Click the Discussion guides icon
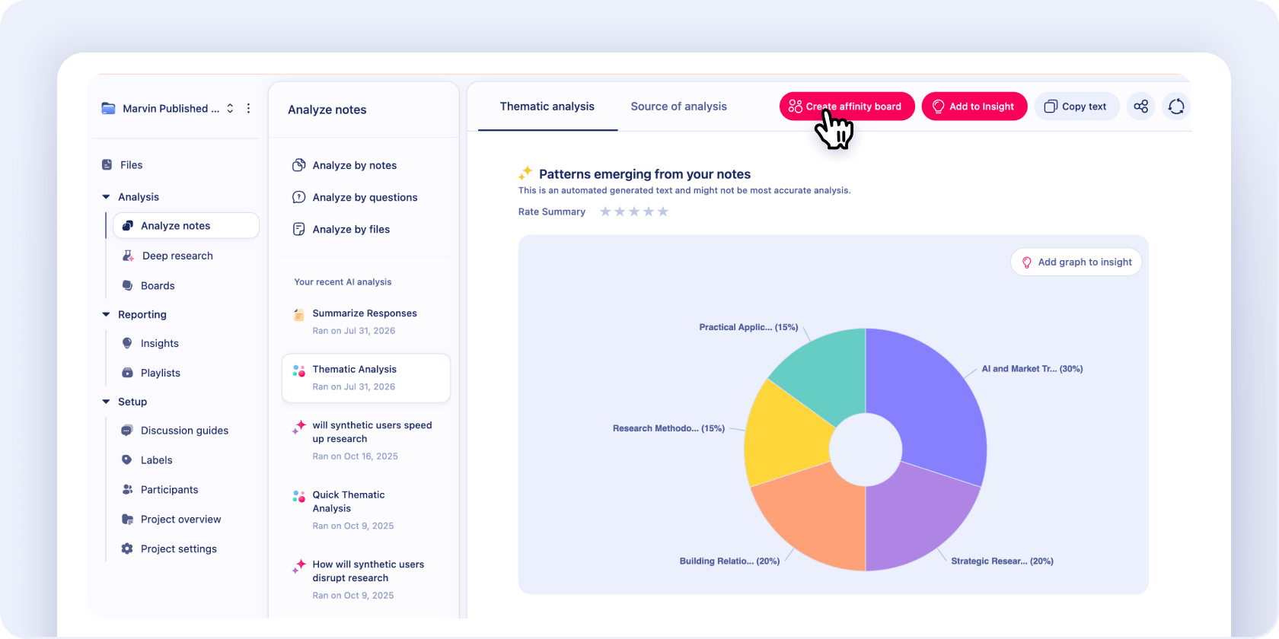The image size is (1279, 639). pos(127,431)
